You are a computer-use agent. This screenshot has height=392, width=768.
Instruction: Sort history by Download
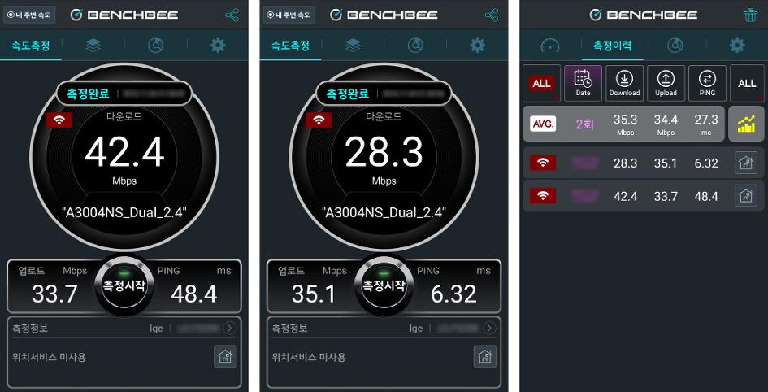[624, 83]
